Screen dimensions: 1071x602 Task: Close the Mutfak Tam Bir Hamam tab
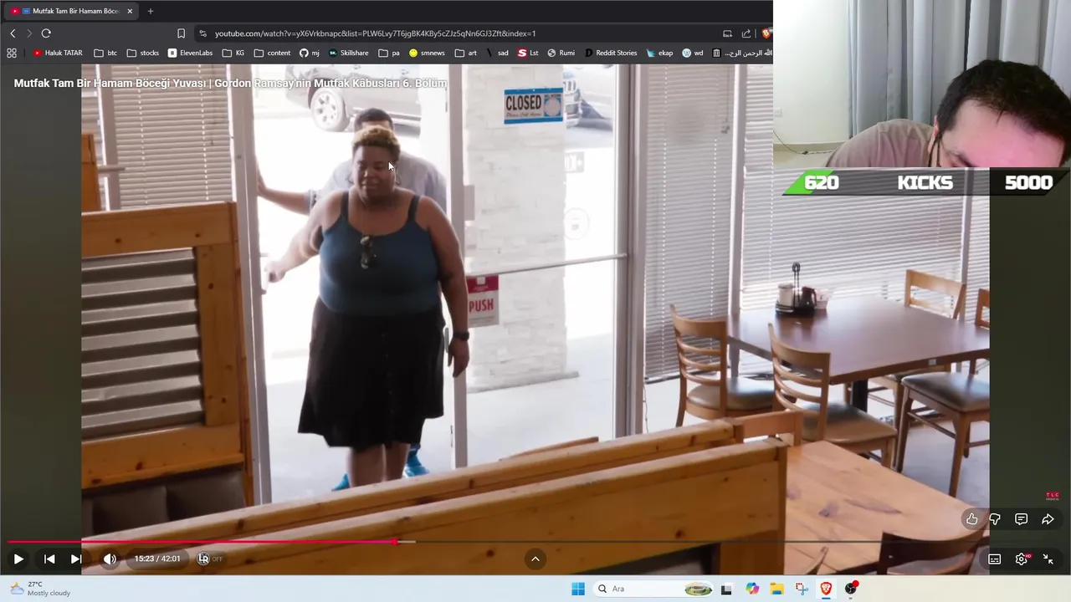tap(130, 11)
